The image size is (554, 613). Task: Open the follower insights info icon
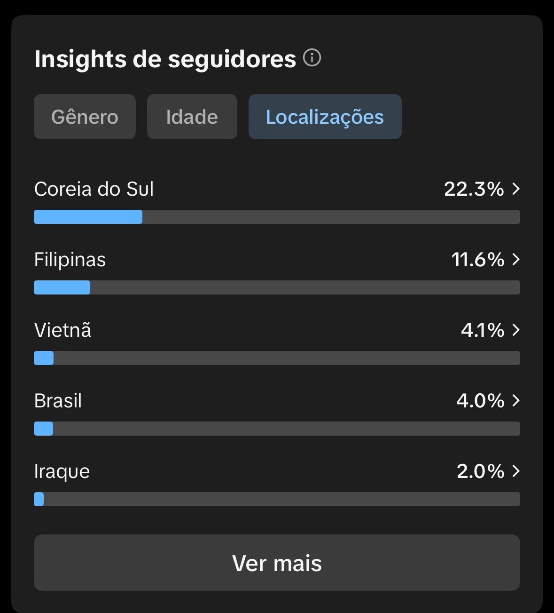(x=312, y=58)
